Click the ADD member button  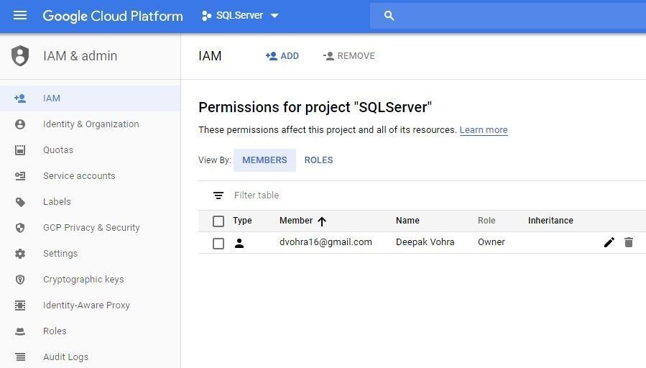[282, 56]
